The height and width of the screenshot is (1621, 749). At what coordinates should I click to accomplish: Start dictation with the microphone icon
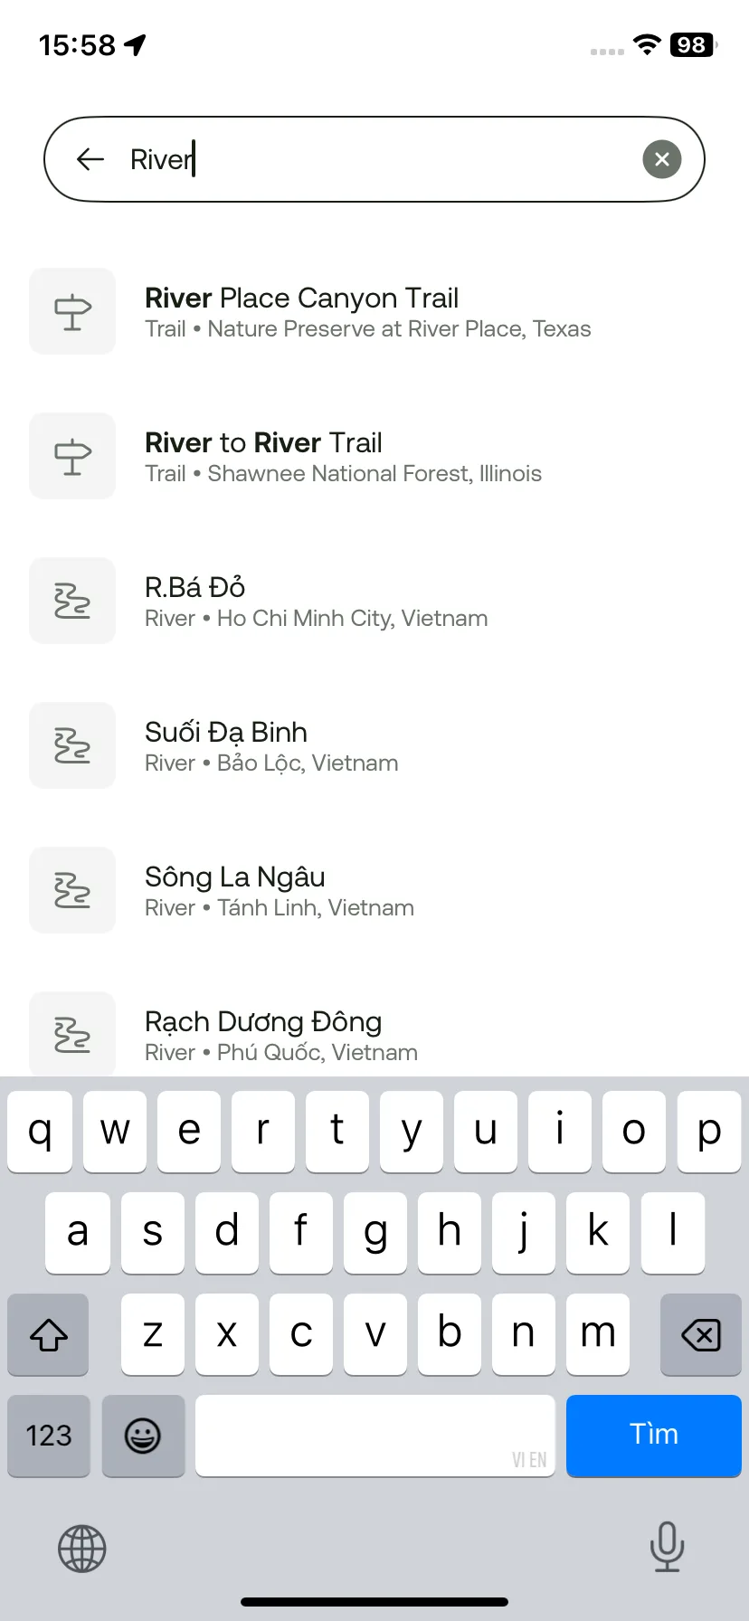coord(667,1547)
